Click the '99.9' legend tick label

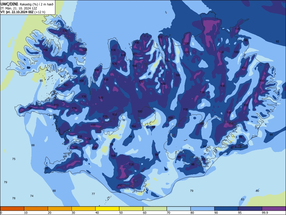point(265,213)
